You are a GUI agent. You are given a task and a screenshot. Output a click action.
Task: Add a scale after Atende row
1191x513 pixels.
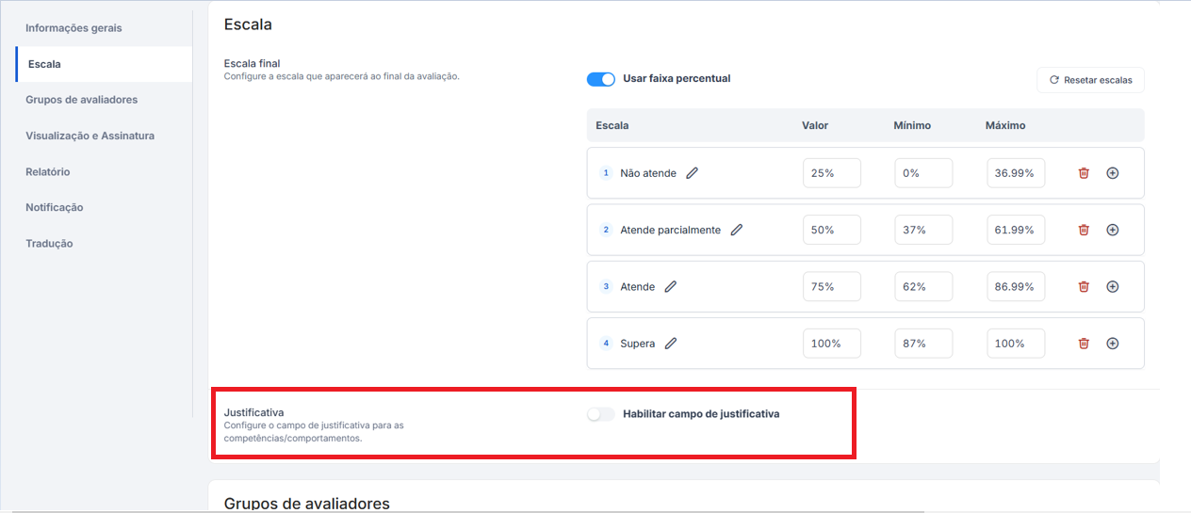pyautogui.click(x=1112, y=286)
